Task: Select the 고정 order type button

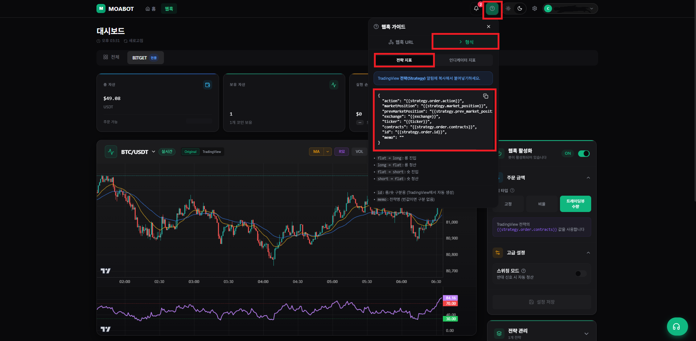Action: pos(508,204)
